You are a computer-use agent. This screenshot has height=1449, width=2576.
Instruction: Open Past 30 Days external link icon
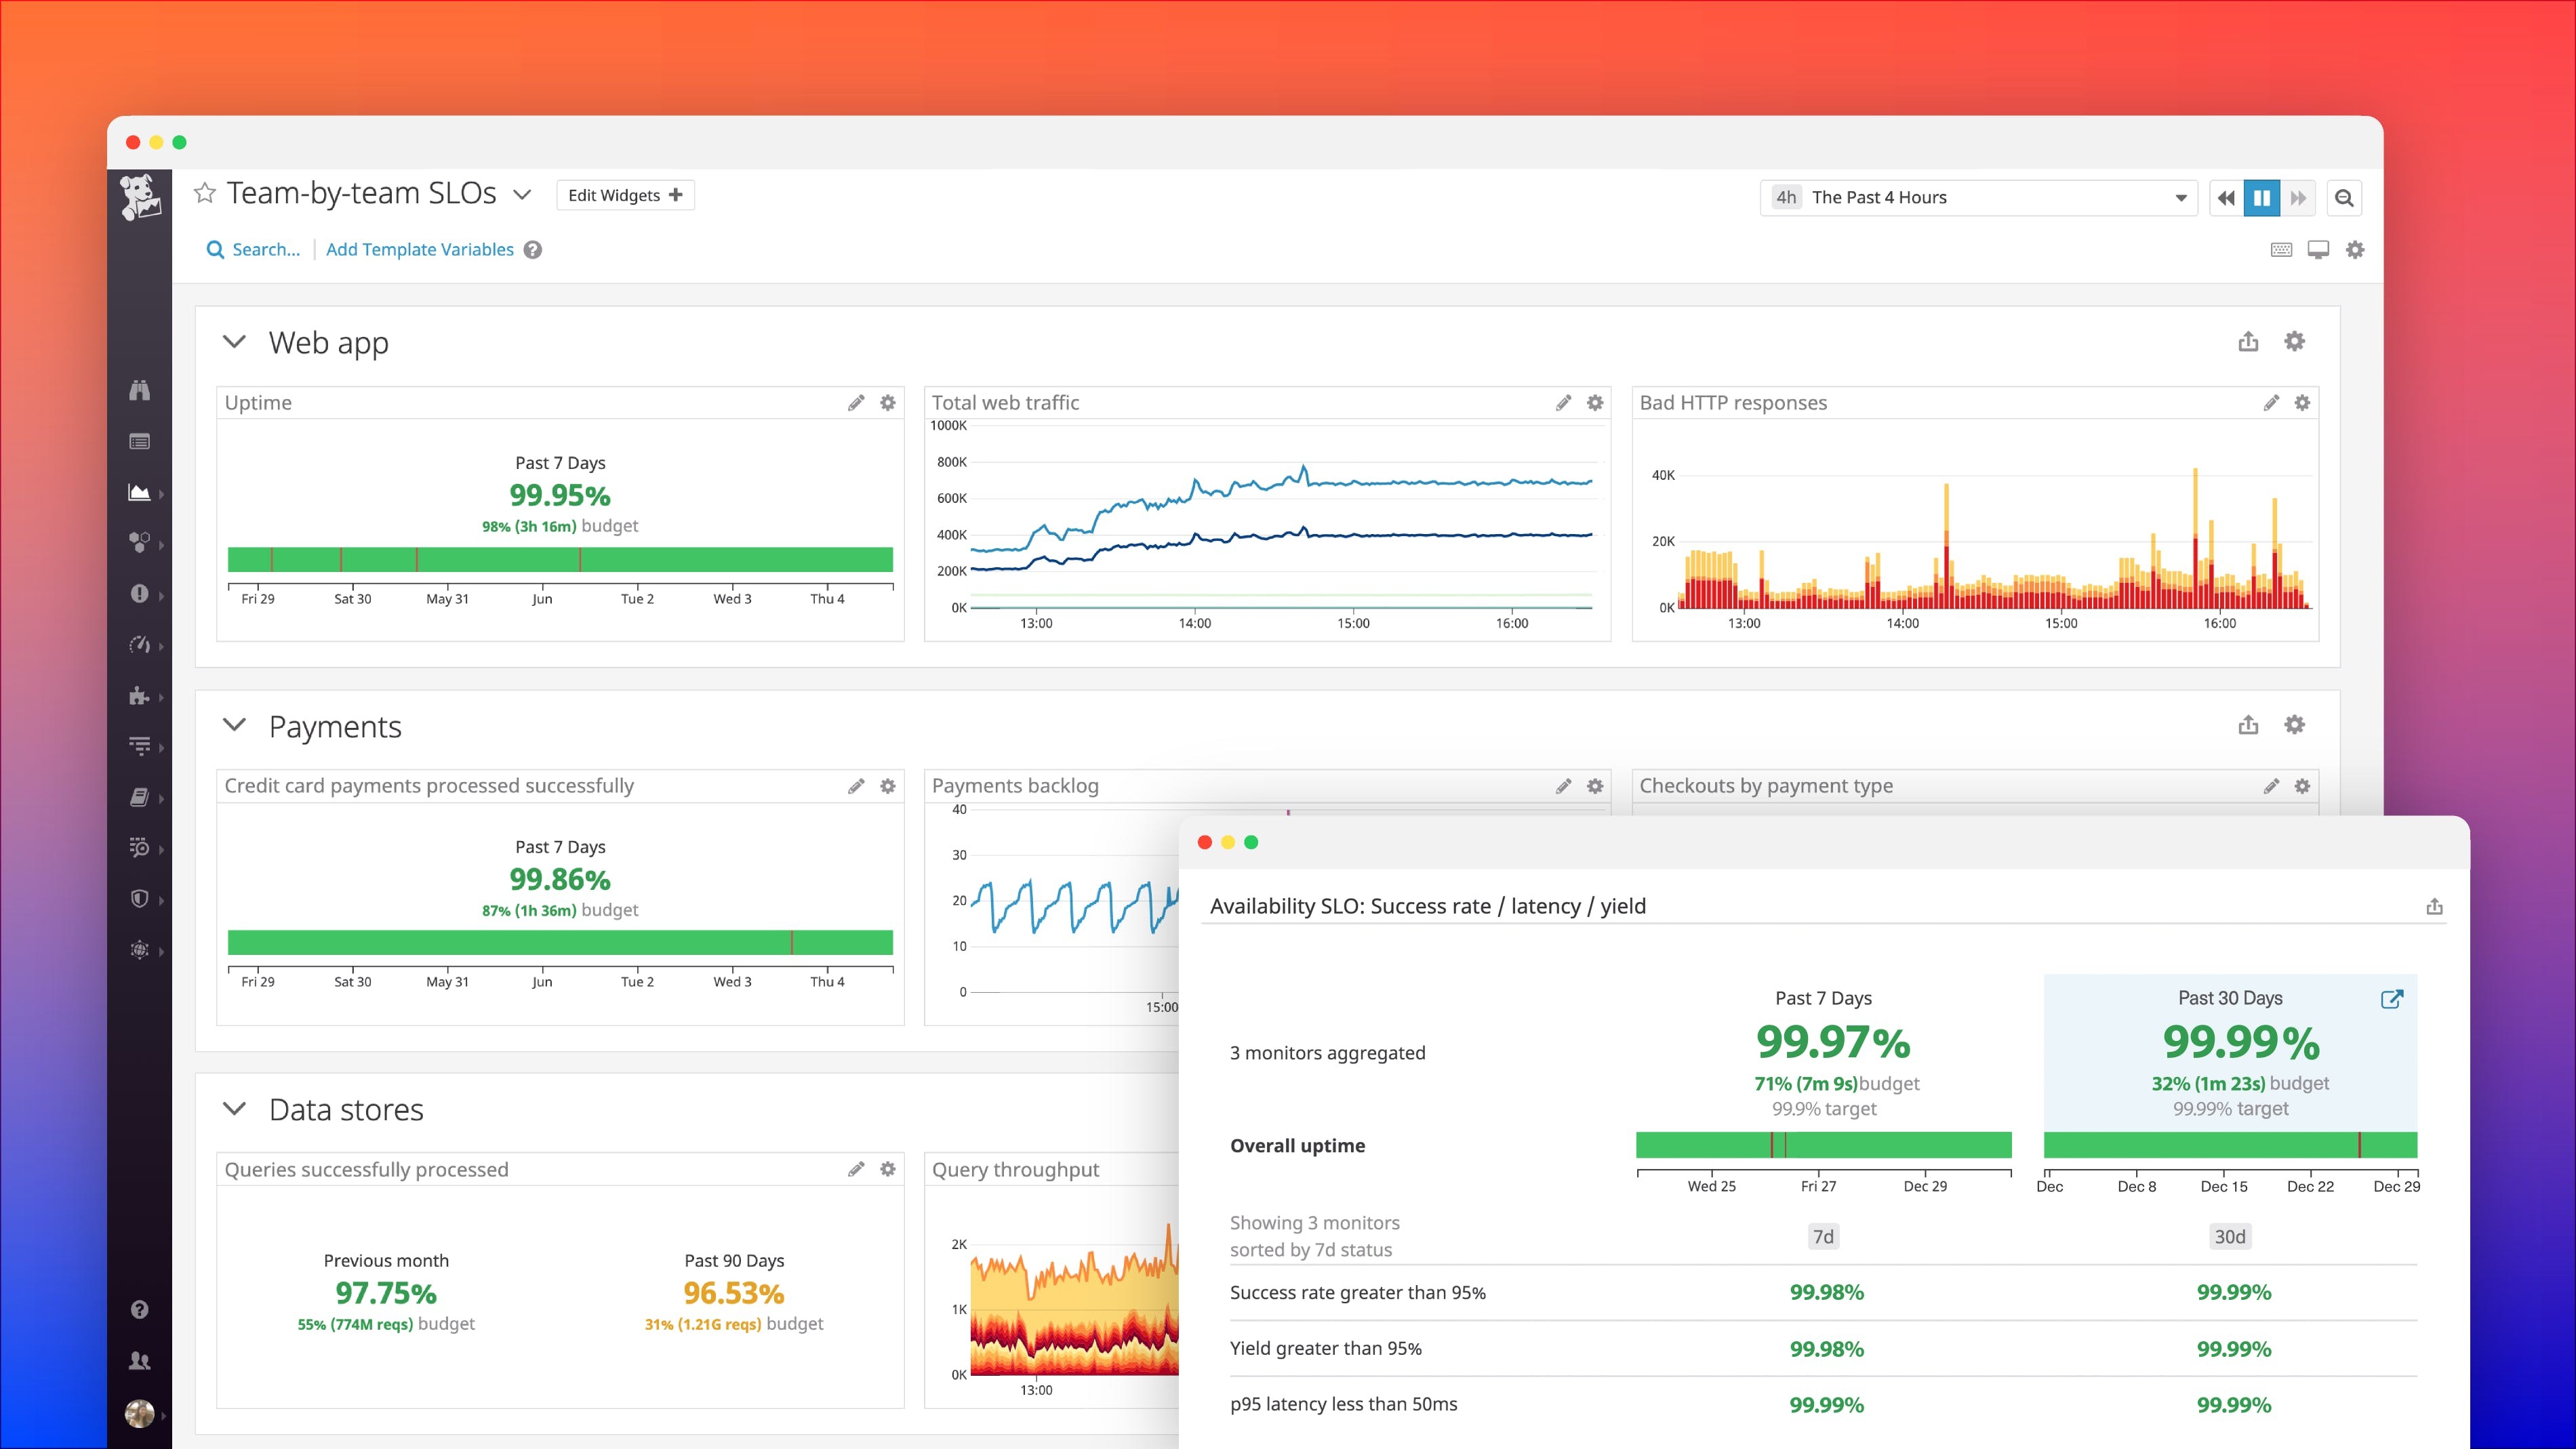point(2392,999)
